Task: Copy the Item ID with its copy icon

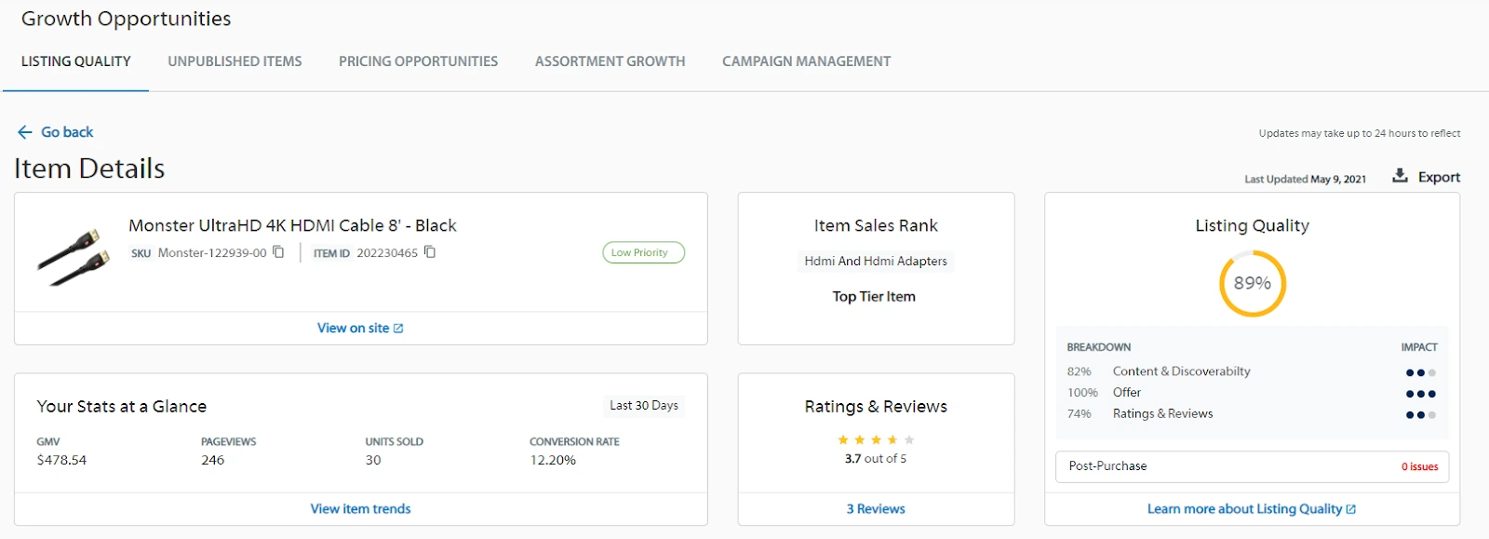Action: coord(430,252)
